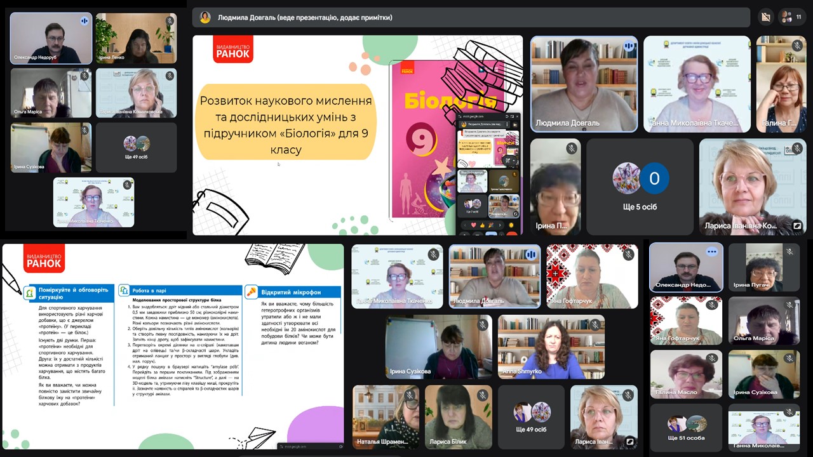Click the muted mic icon on Наталья Шрамен... tile
This screenshot has height=457, width=813.
click(x=411, y=395)
